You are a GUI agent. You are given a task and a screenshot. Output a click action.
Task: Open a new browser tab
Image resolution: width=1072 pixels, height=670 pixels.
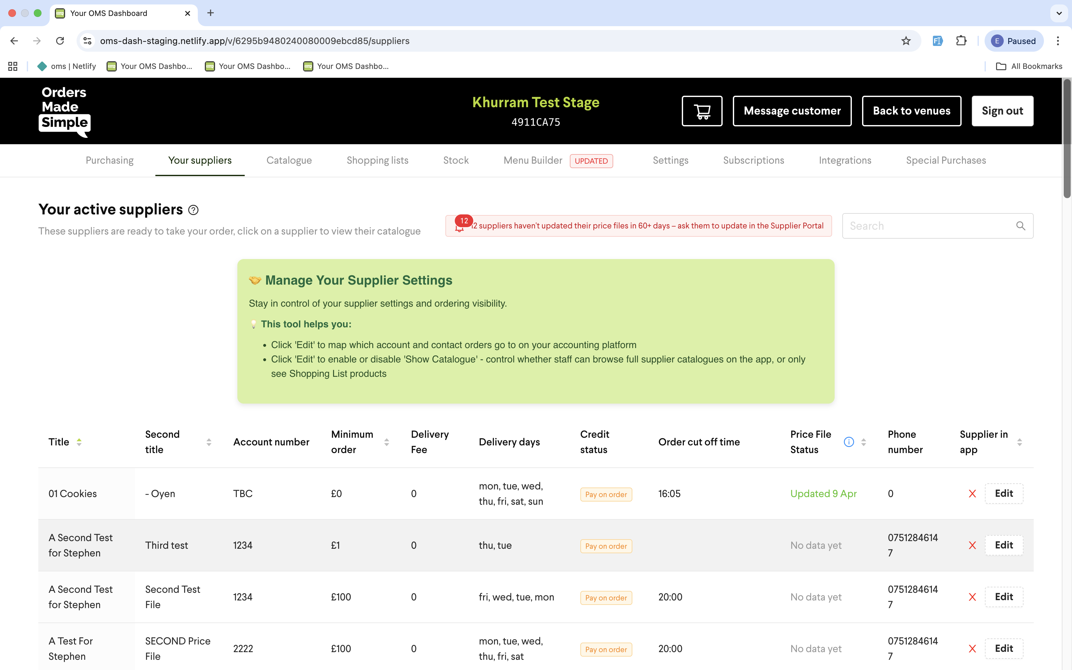coord(211,13)
